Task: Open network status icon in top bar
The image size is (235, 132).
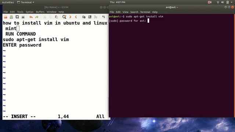Action: coord(218,2)
